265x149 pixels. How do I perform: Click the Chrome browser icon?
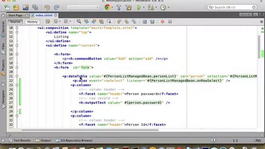click(107, 7)
